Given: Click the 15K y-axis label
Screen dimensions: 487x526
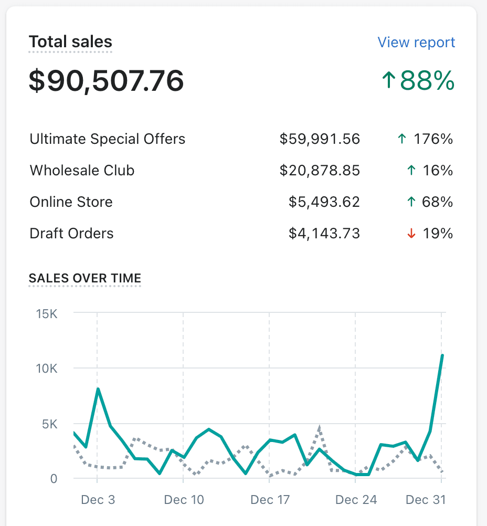Looking at the screenshot, I should click(47, 314).
